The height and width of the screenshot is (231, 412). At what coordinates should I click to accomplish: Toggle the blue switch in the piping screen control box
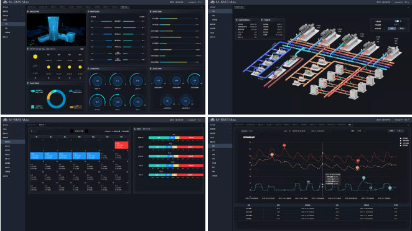pyautogui.click(x=396, y=21)
